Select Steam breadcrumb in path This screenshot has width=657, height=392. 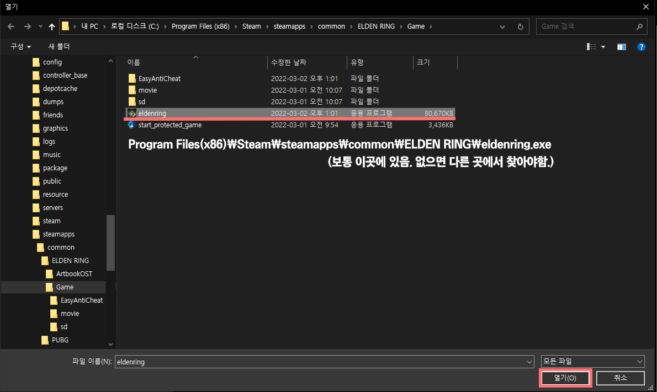pyautogui.click(x=251, y=26)
